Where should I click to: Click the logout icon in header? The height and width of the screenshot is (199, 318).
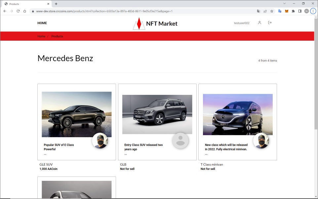tap(270, 22)
